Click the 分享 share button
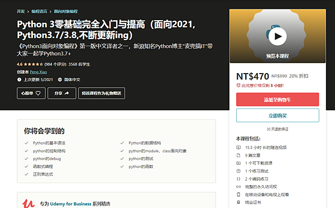This screenshot has width=335, height=208. 62,93
